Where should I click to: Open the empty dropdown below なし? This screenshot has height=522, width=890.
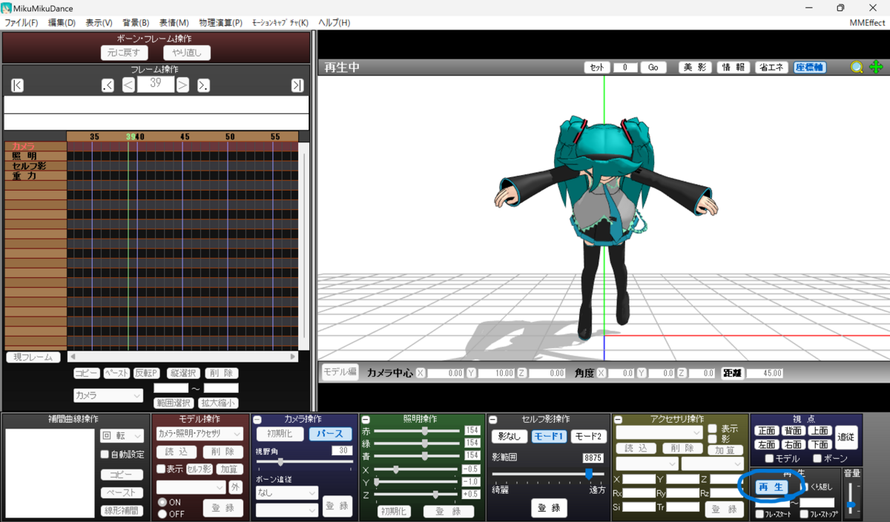coord(286,510)
